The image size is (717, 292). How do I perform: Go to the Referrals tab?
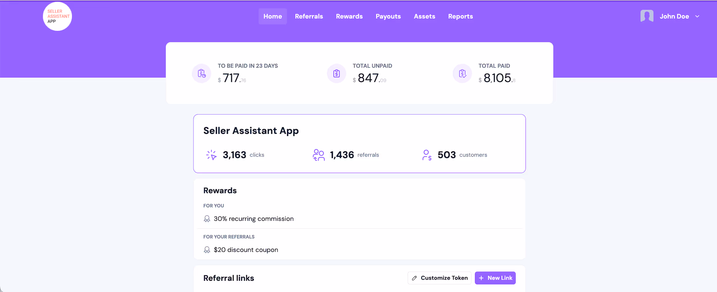coord(309,16)
